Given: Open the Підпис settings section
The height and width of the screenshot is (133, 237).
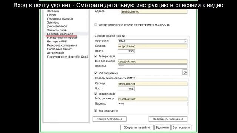Looking at the screenshot, I should tap(52, 15).
